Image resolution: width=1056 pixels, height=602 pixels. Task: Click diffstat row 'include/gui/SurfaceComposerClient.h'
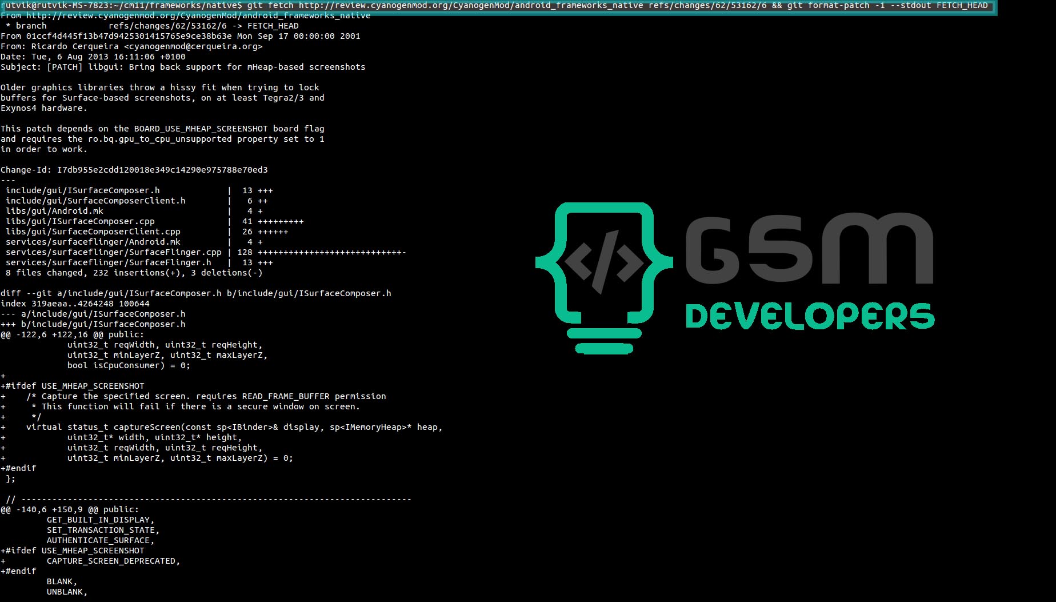point(137,201)
